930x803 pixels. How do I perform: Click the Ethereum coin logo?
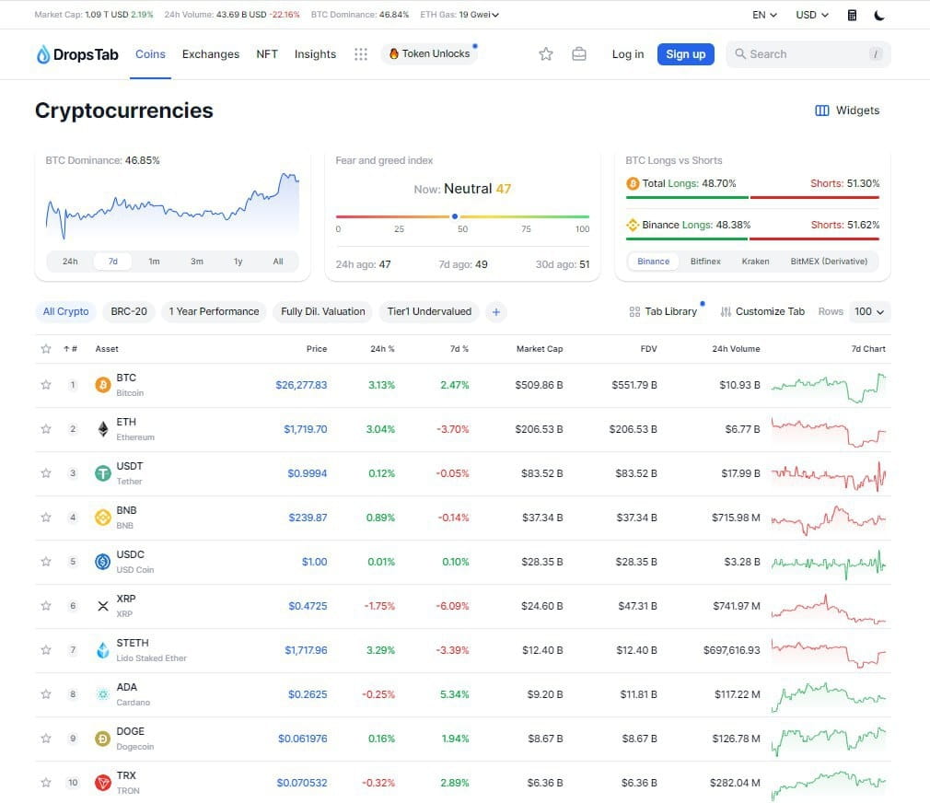tap(103, 429)
